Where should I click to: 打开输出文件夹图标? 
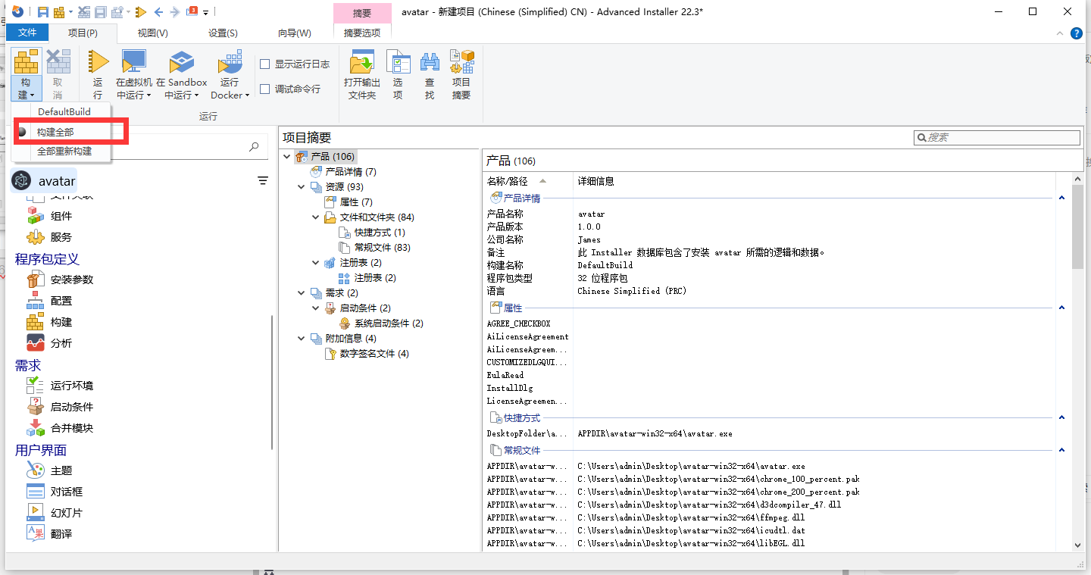(361, 72)
